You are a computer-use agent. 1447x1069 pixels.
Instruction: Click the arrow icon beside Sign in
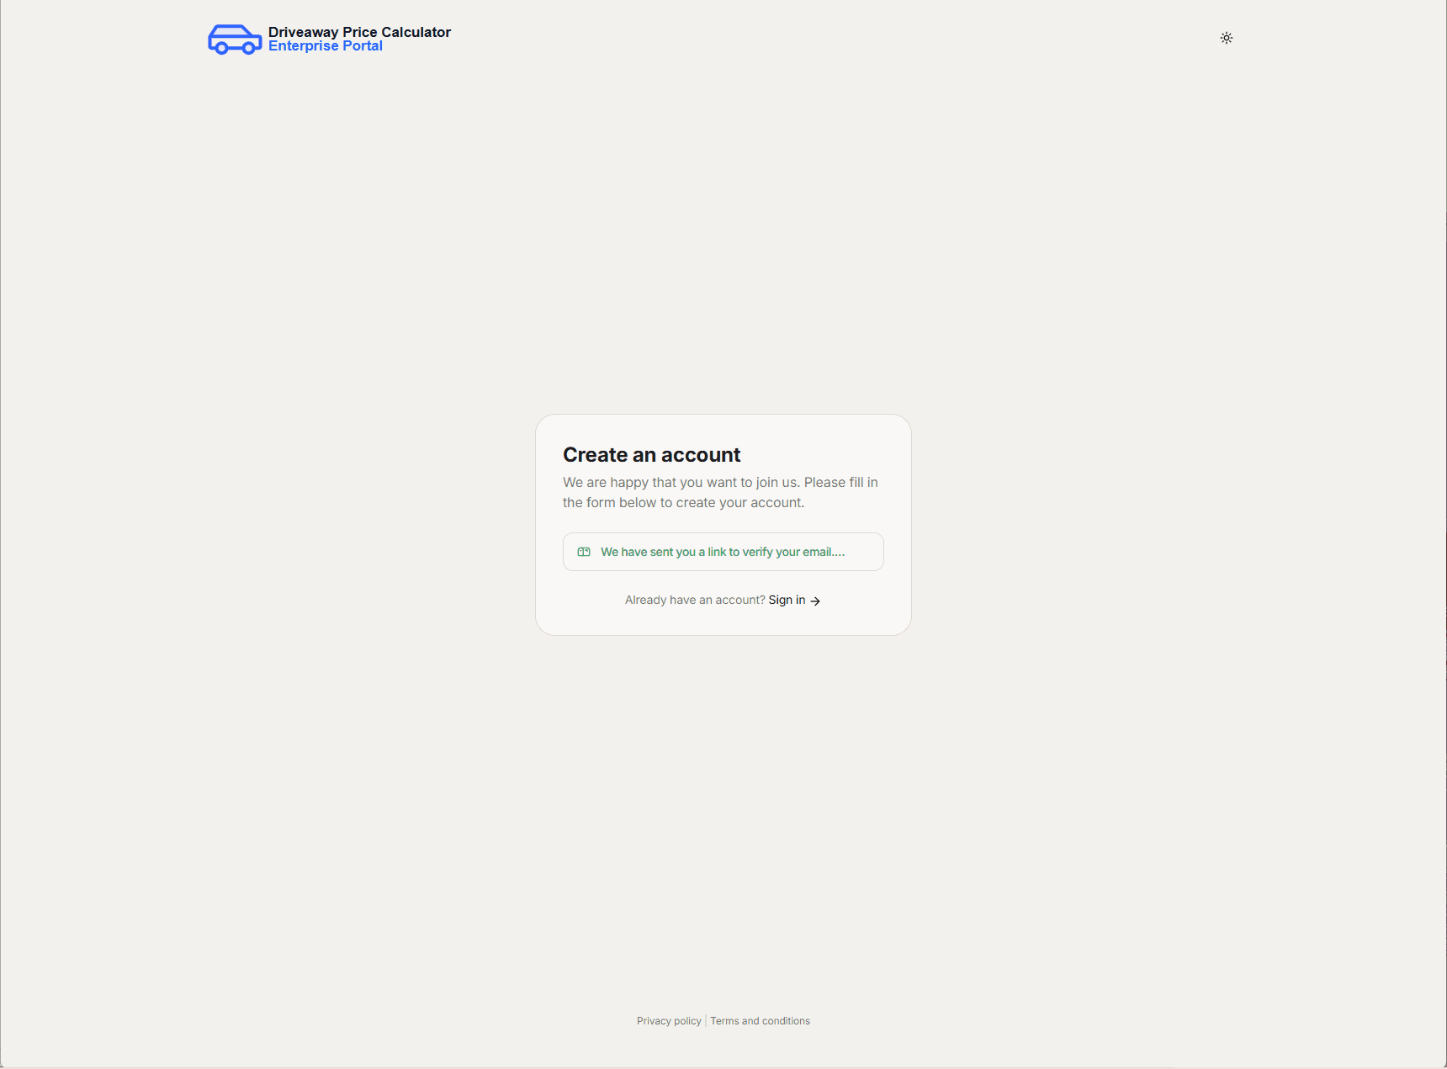coord(815,601)
